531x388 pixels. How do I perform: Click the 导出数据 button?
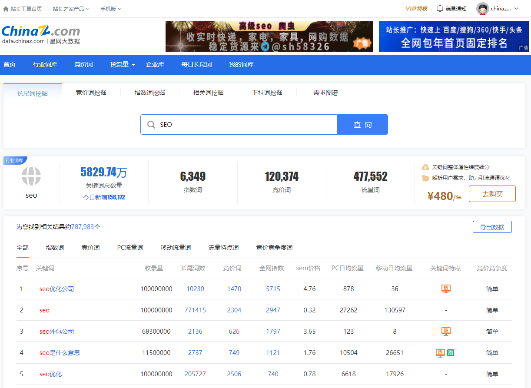click(492, 227)
